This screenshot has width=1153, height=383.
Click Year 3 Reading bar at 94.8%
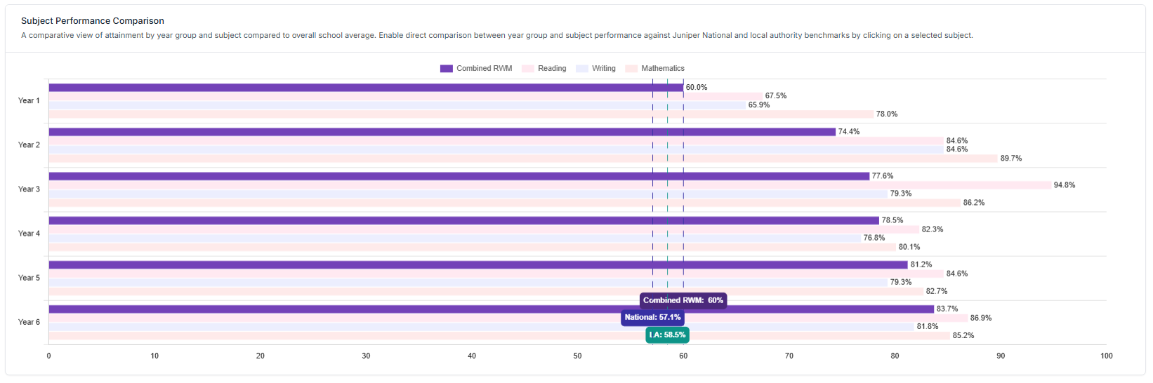click(x=549, y=185)
